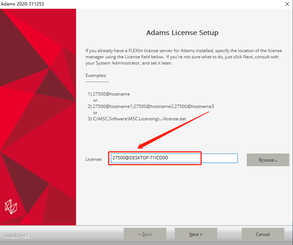Click example one 27500@hostname text
The image size is (293, 245).
point(109,94)
